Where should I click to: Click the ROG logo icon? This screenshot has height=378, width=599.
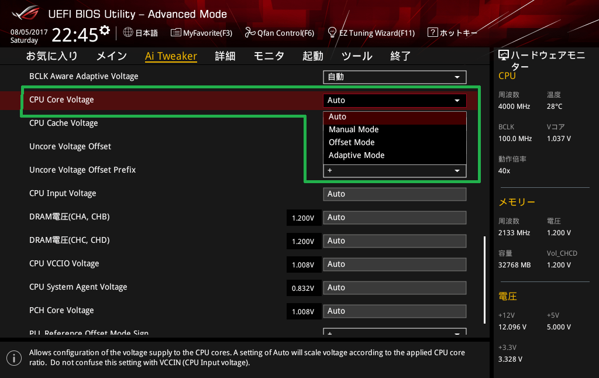click(26, 13)
